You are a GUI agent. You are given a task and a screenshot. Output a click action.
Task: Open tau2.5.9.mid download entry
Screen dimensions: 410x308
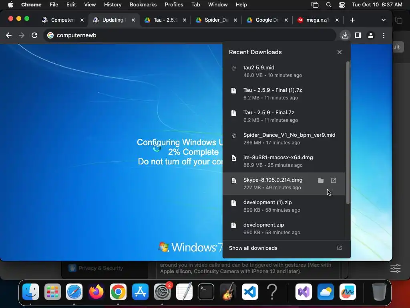[x=284, y=71]
